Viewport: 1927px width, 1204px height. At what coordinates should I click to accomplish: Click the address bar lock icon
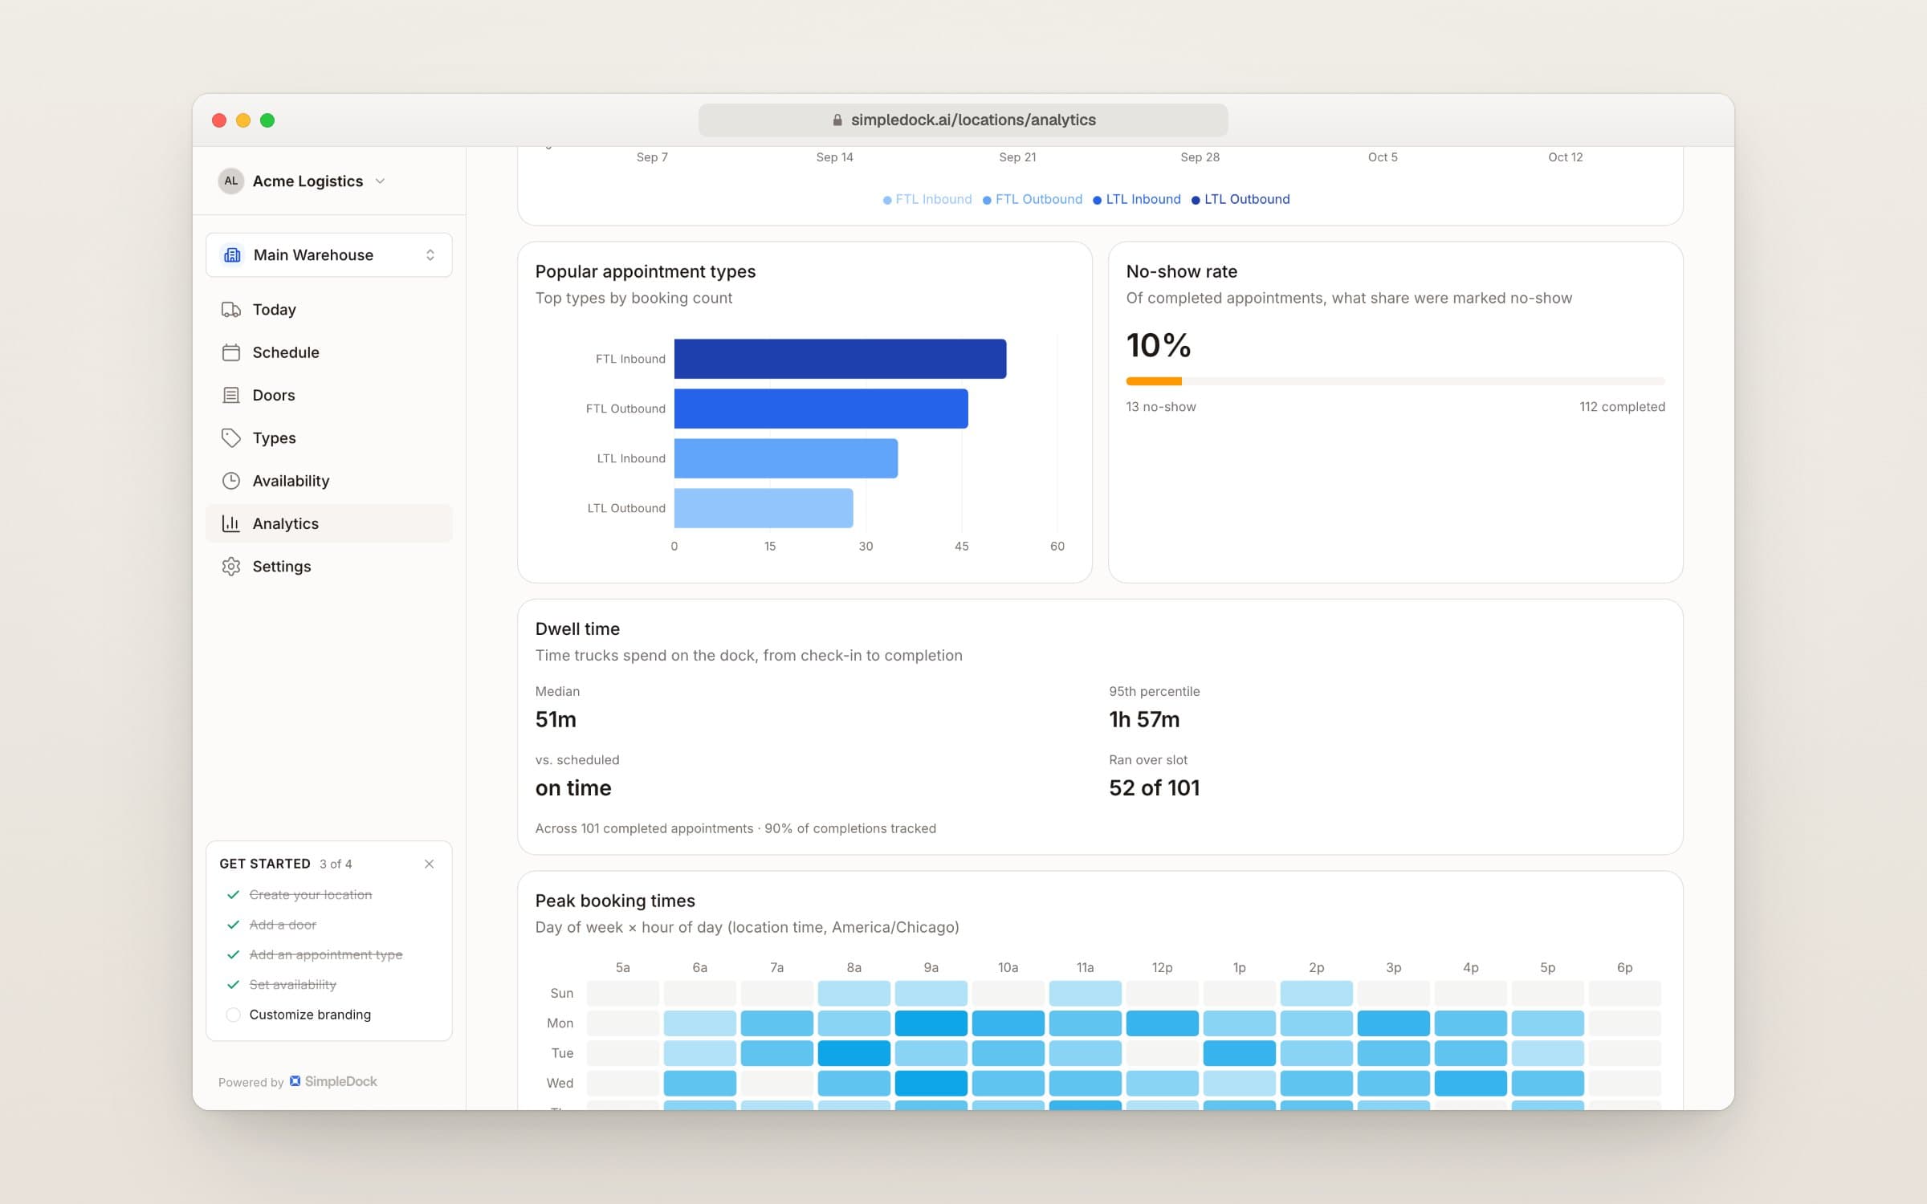click(x=837, y=120)
